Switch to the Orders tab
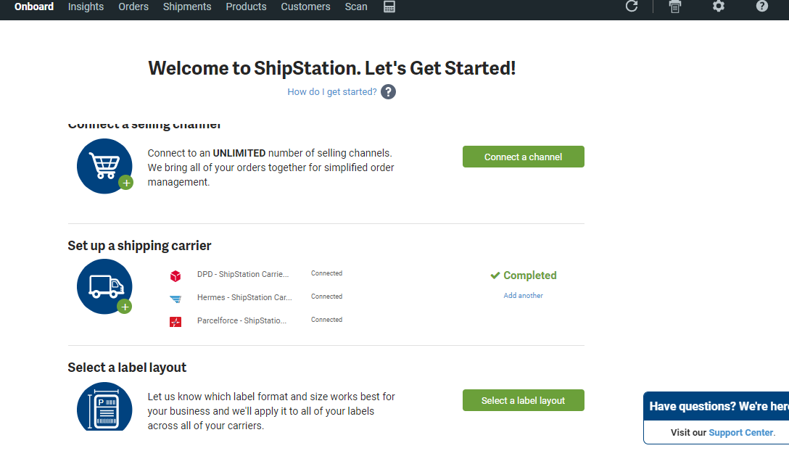The height and width of the screenshot is (464, 789). (133, 7)
